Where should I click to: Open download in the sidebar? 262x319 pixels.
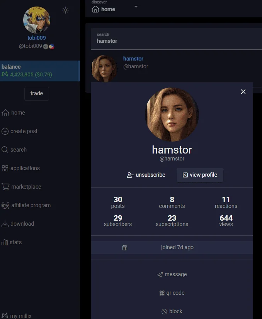18,224
